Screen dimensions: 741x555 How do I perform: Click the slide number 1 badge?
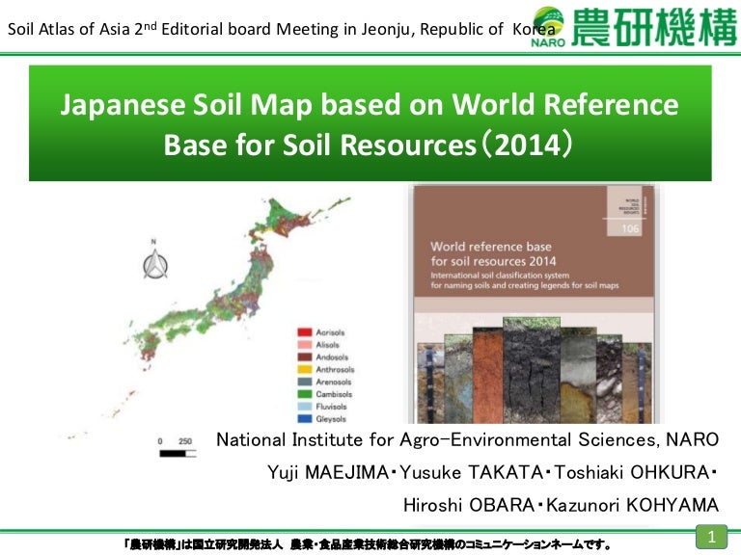pyautogui.click(x=711, y=535)
